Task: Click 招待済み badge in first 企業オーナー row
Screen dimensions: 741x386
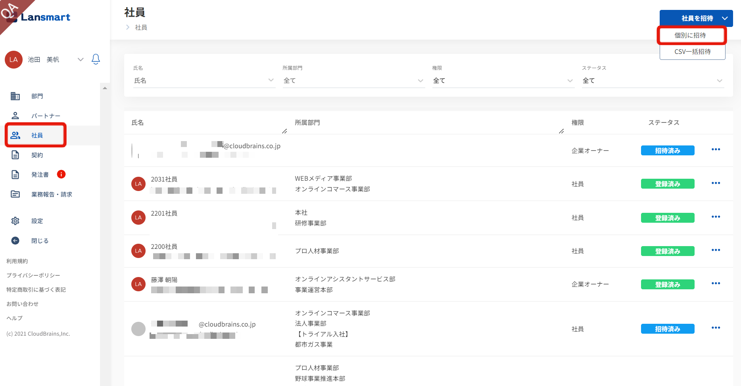Action: point(668,151)
